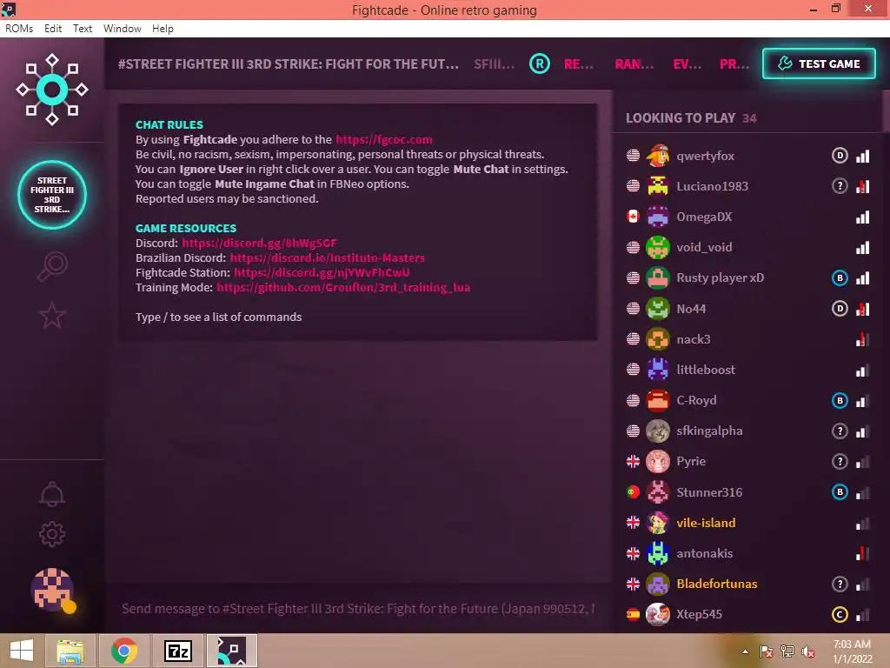Image resolution: width=890 pixels, height=668 pixels.
Task: Open the settings gear icon
Action: (x=51, y=534)
